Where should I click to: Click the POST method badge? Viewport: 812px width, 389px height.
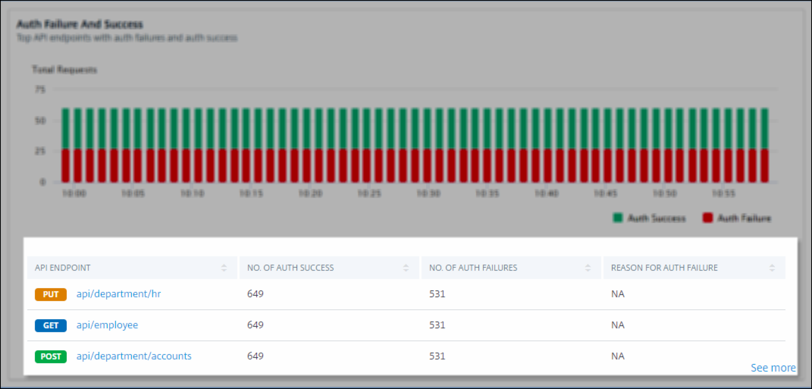click(x=51, y=356)
